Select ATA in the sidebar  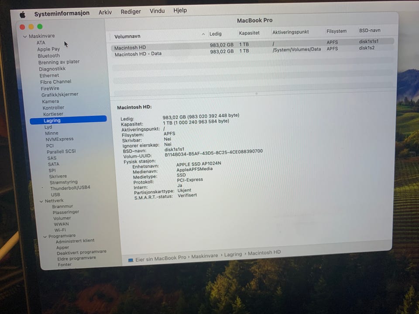pyautogui.click(x=41, y=43)
